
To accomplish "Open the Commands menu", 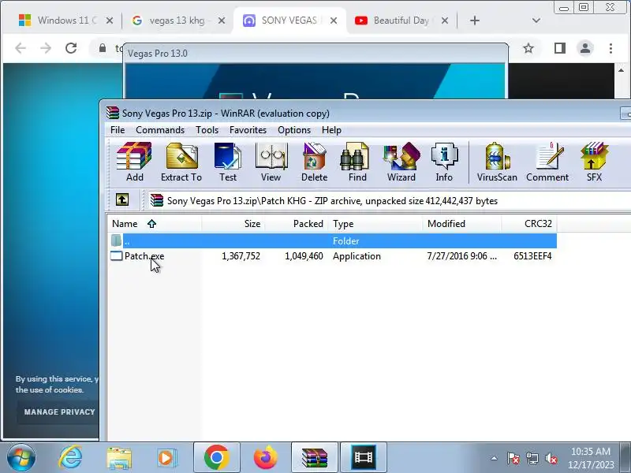I will tap(160, 130).
